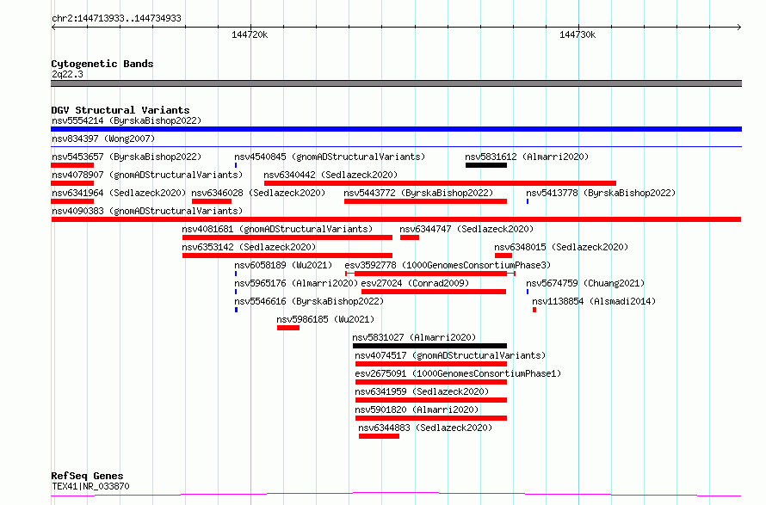Click the red nsv5453657 variant bar
This screenshot has height=505, width=766.
coord(72,165)
